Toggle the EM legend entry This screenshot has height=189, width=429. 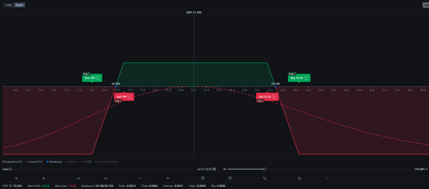click(84, 162)
